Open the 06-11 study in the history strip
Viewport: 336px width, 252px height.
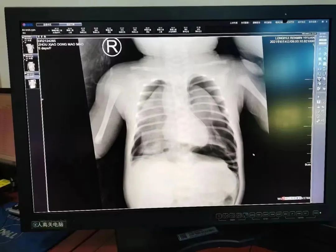[70, 30]
